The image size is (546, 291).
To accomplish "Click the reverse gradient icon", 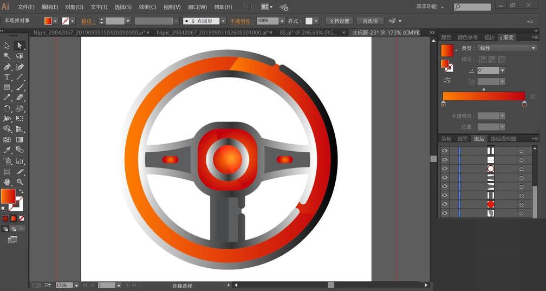I will click(x=447, y=80).
